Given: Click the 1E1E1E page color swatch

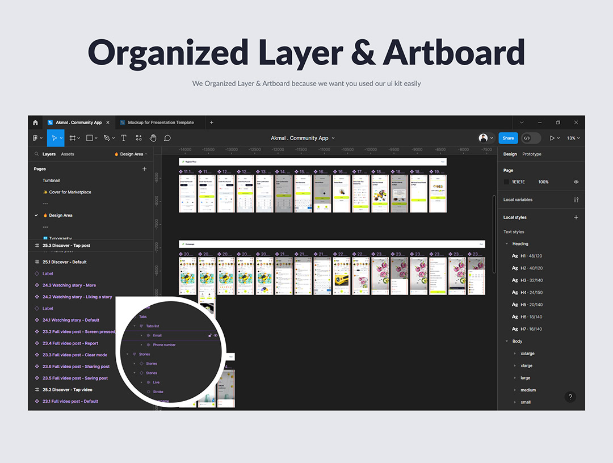Looking at the screenshot, I should (507, 182).
